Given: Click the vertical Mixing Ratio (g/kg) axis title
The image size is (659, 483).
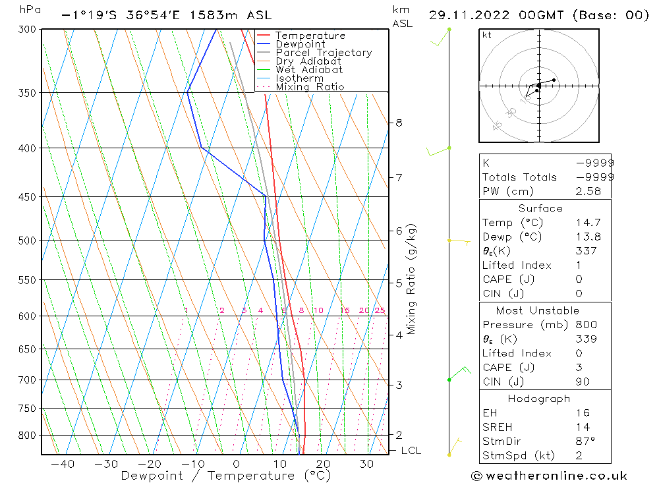Looking at the screenshot, I should tap(411, 279).
